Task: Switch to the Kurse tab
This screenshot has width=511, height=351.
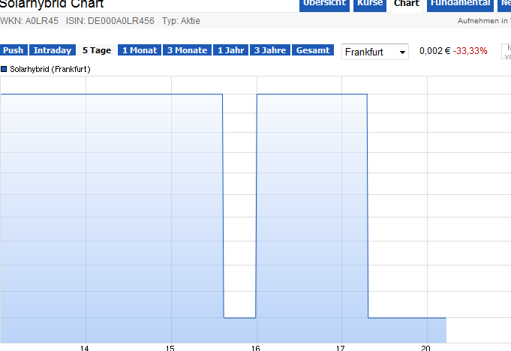Action: 370,4
